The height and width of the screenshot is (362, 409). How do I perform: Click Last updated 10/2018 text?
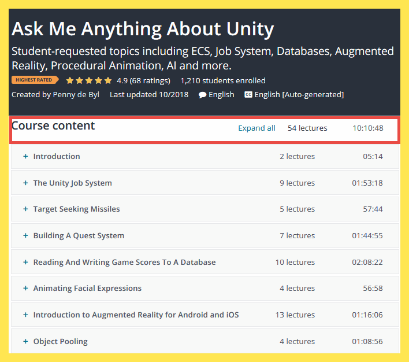149,95
